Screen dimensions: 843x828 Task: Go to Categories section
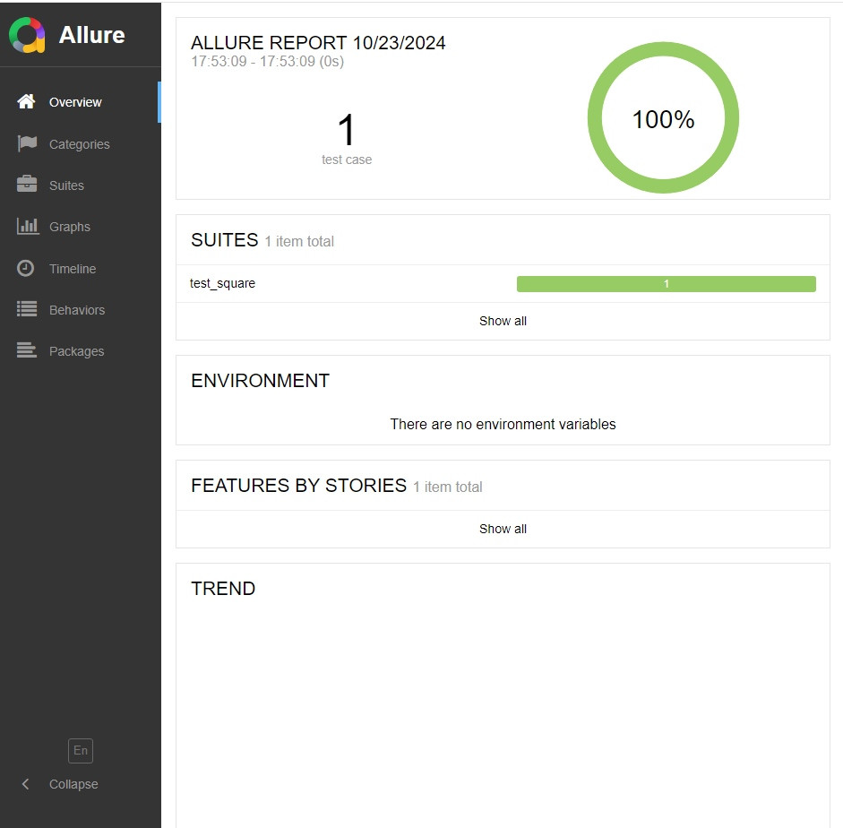(x=81, y=144)
